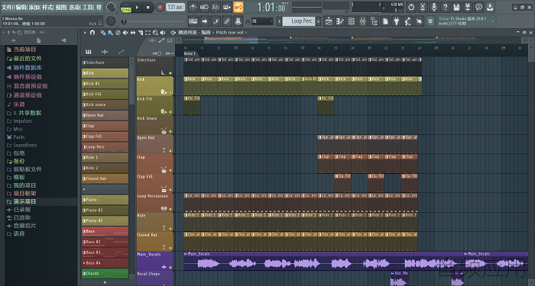
Task: Click the one-click audio recording microphone icon
Action: click(x=433, y=7)
